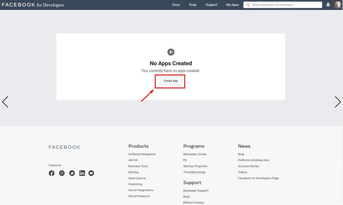Open the Instagram icon under Follow Us
The width and height of the screenshot is (343, 205).
(62, 173)
